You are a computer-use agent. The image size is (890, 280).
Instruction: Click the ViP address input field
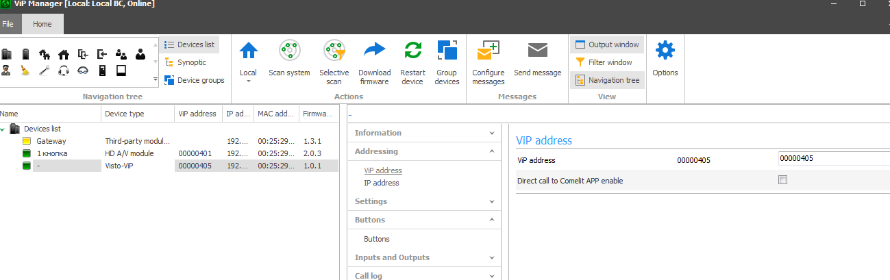[x=832, y=159]
